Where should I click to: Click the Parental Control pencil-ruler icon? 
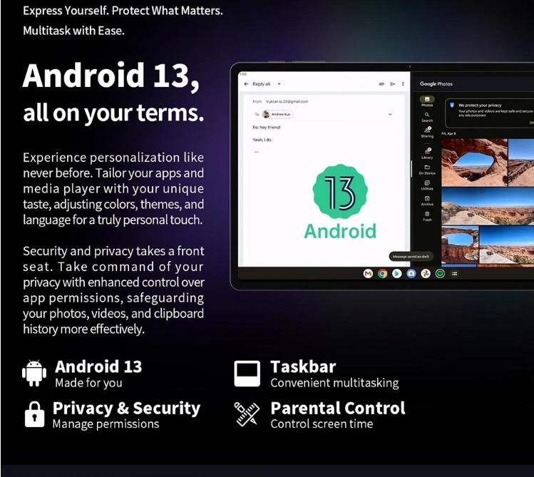[247, 414]
